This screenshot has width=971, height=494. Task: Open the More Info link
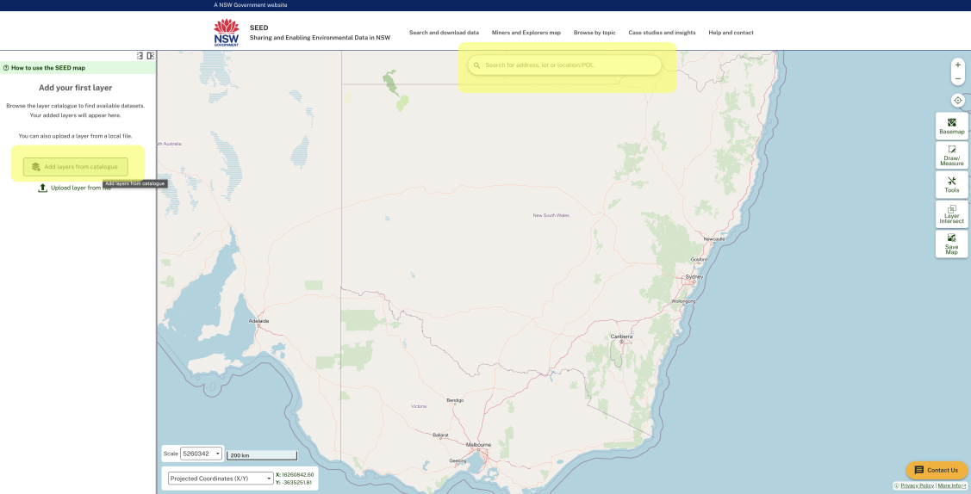point(950,486)
